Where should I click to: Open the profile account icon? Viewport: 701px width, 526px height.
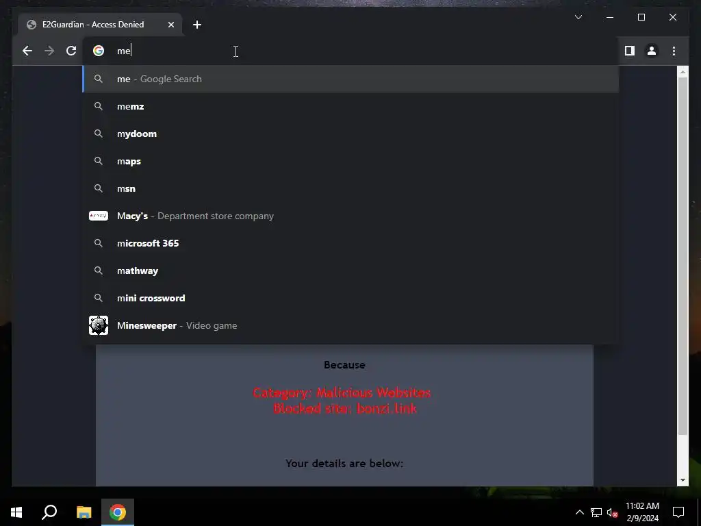click(x=652, y=51)
